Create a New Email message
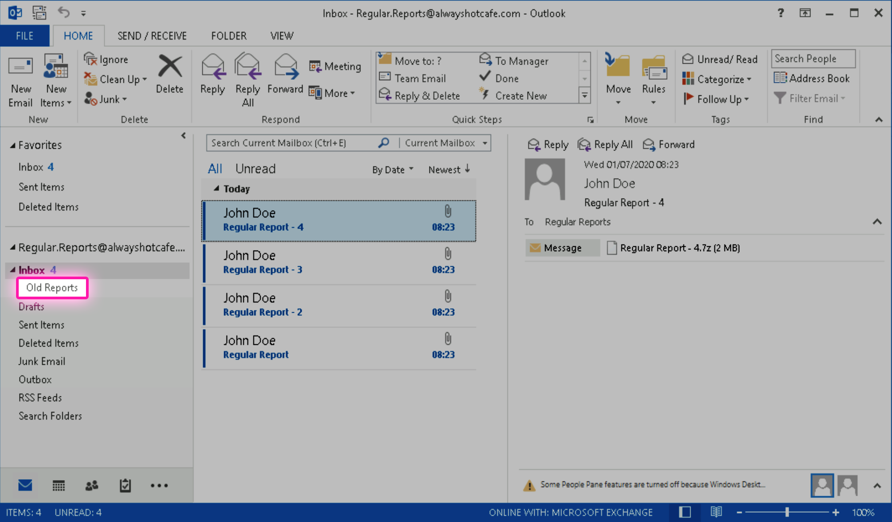Screen dimensions: 892x522 (x=20, y=80)
